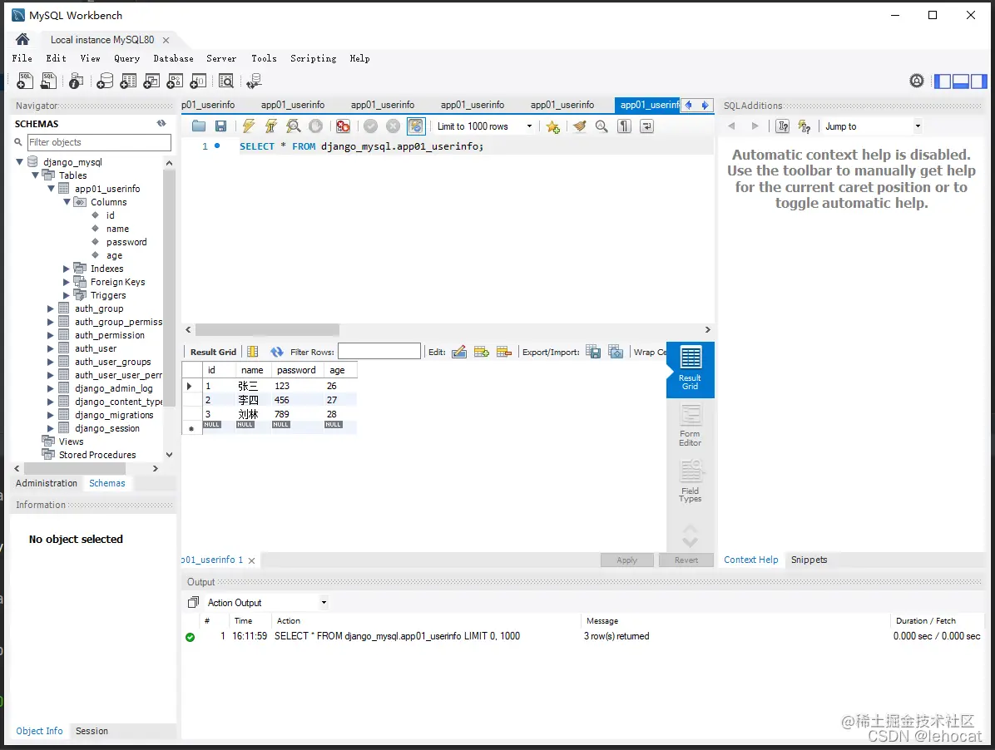Click the Filter Rows input field
The height and width of the screenshot is (750, 995).
click(379, 351)
